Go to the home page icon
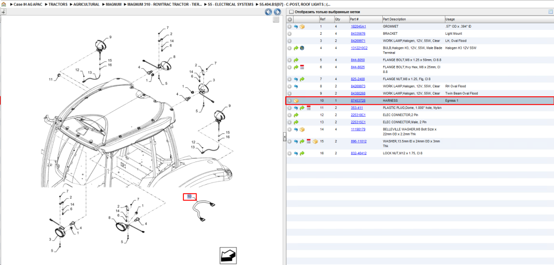Screen dimensions: 554x265 [3, 4]
